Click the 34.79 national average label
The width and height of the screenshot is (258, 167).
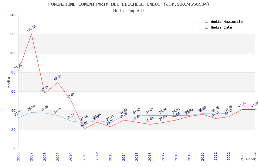[x=58, y=111]
